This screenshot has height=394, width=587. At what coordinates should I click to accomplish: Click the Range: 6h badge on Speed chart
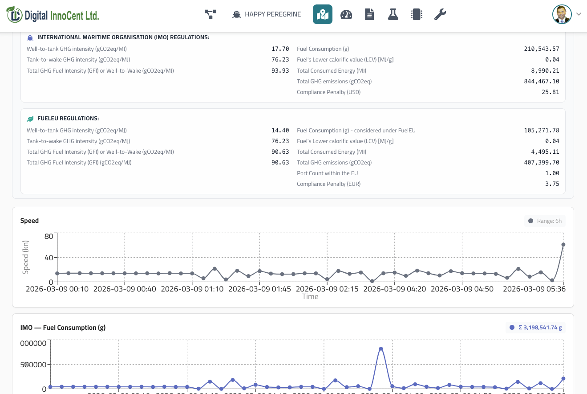coord(545,221)
